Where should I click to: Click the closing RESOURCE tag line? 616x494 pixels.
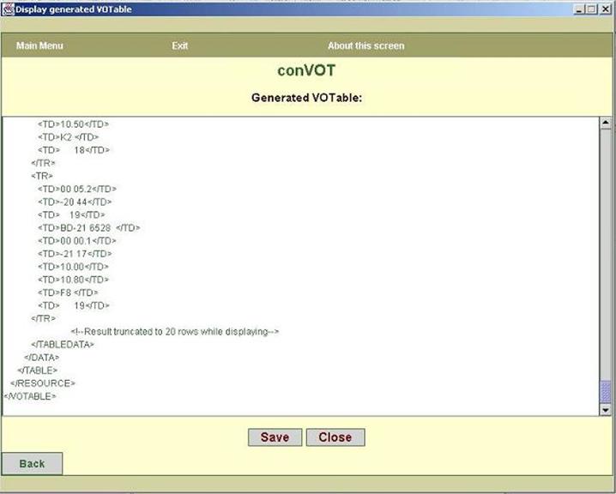(43, 383)
